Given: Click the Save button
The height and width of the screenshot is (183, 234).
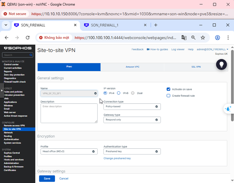Looking at the screenshot, I should pyautogui.click(x=47, y=178).
